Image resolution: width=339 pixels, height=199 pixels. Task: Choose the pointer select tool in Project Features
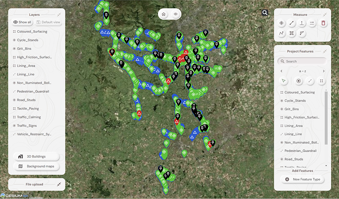point(284,81)
